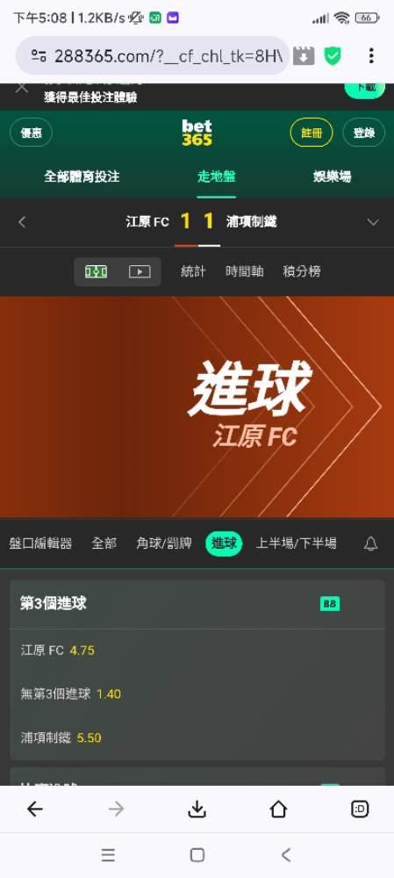Tap the notification bell icon
Screen dimensions: 394x878
[370, 543]
